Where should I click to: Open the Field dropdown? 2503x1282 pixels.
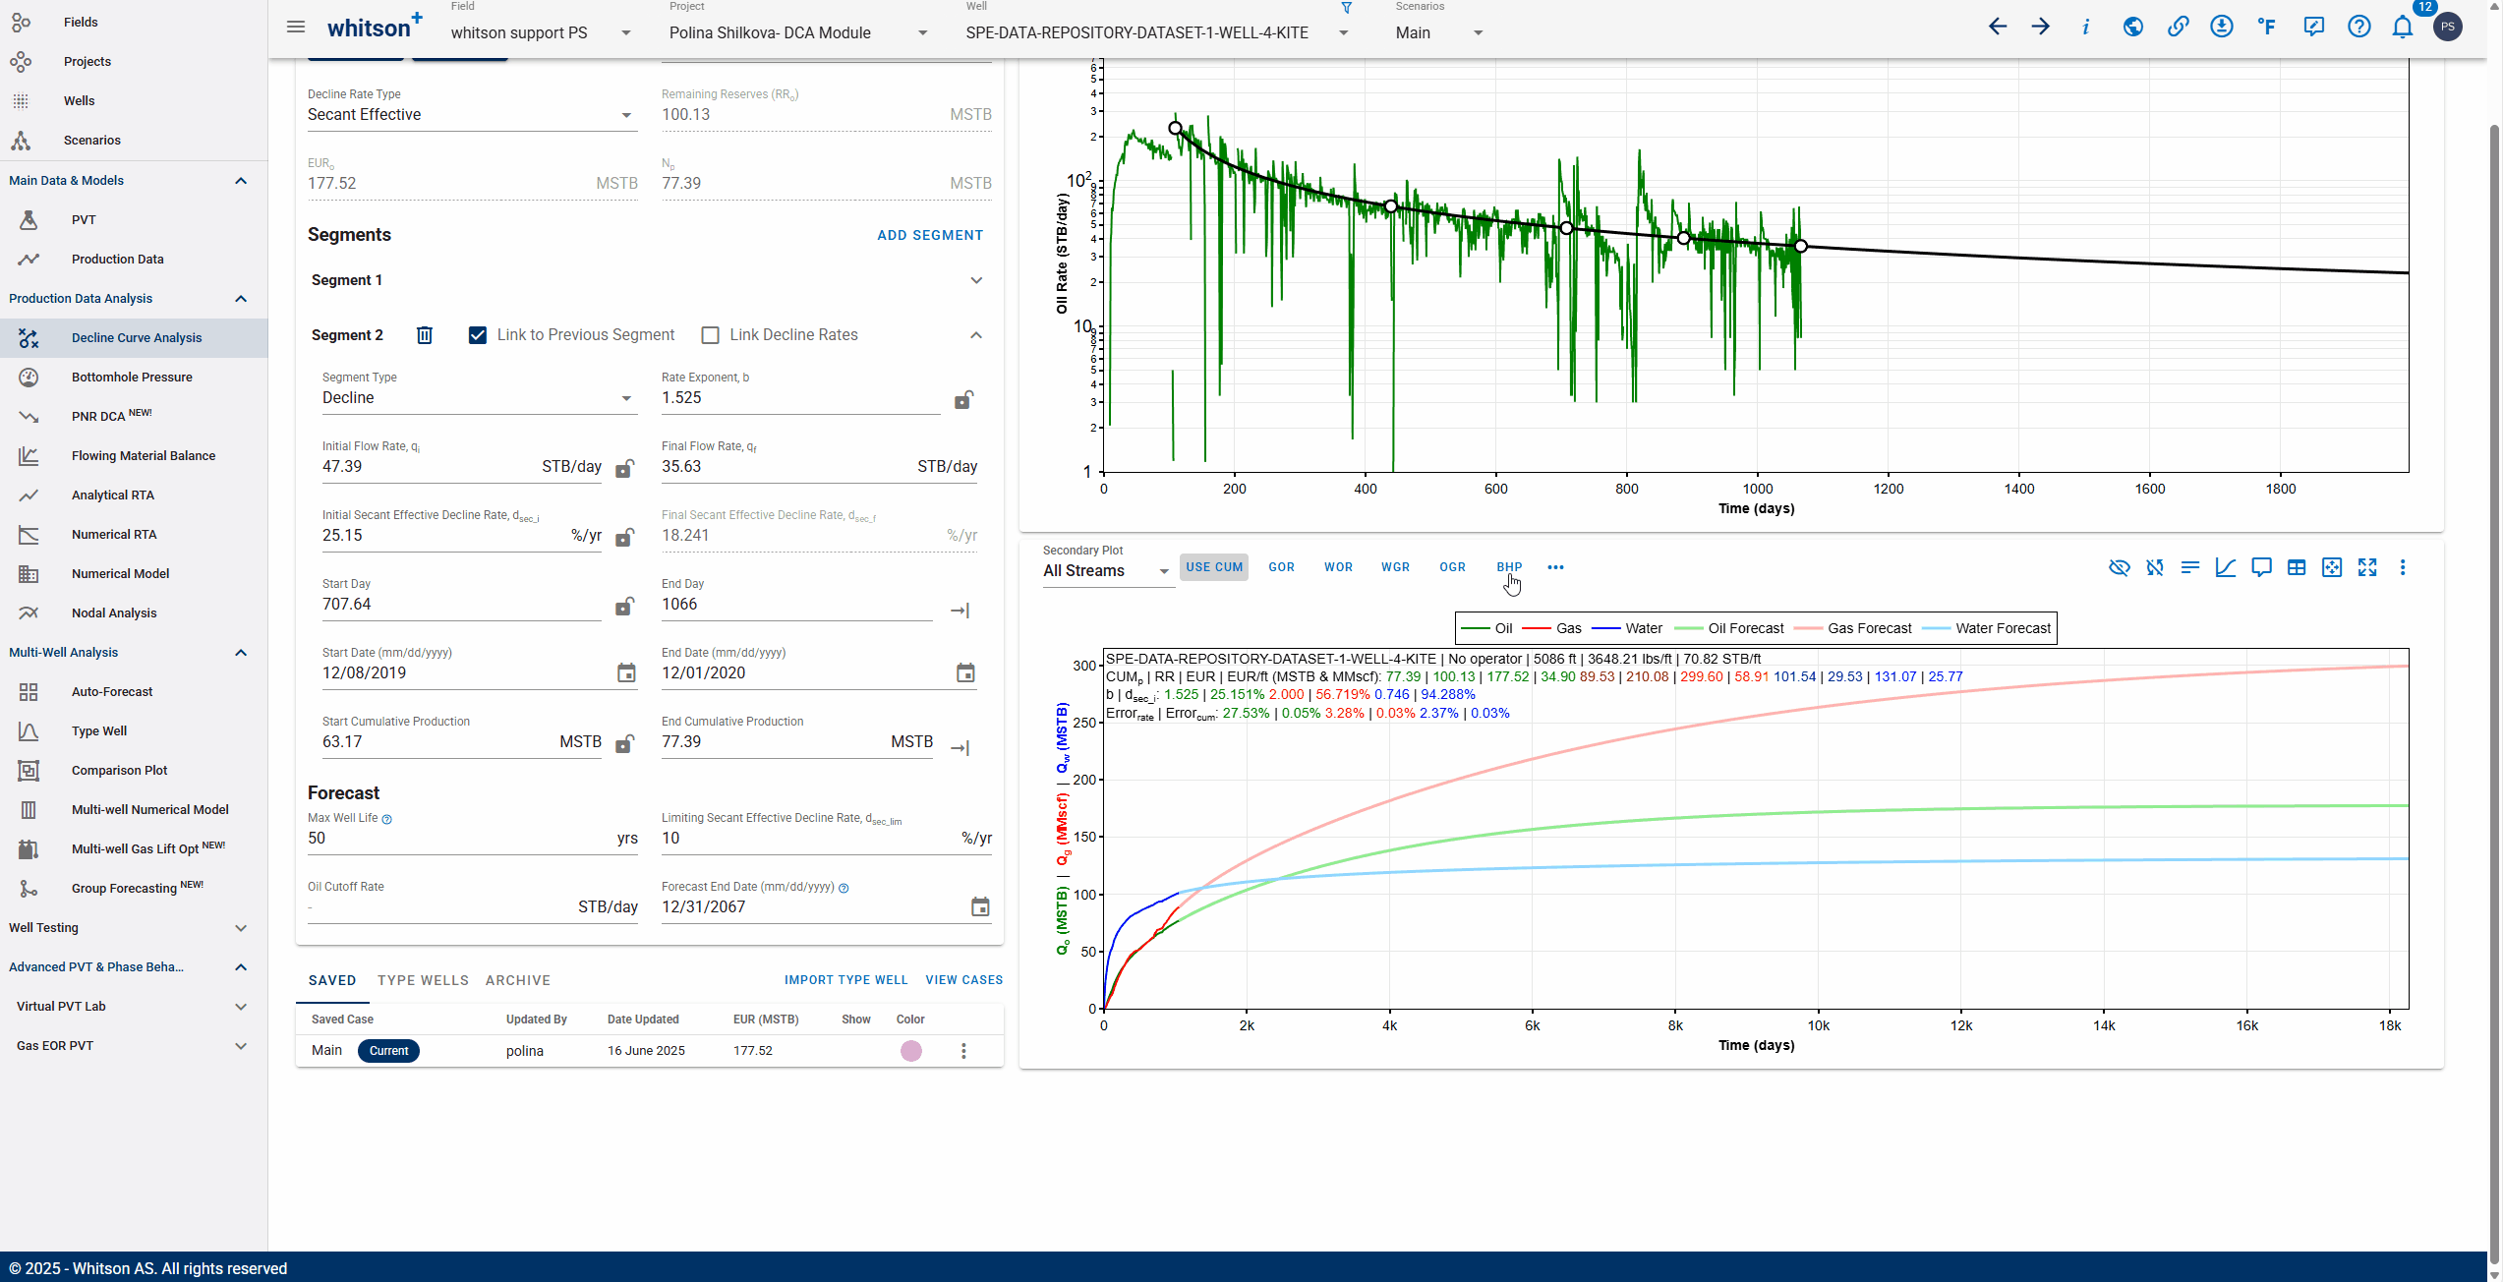click(542, 32)
